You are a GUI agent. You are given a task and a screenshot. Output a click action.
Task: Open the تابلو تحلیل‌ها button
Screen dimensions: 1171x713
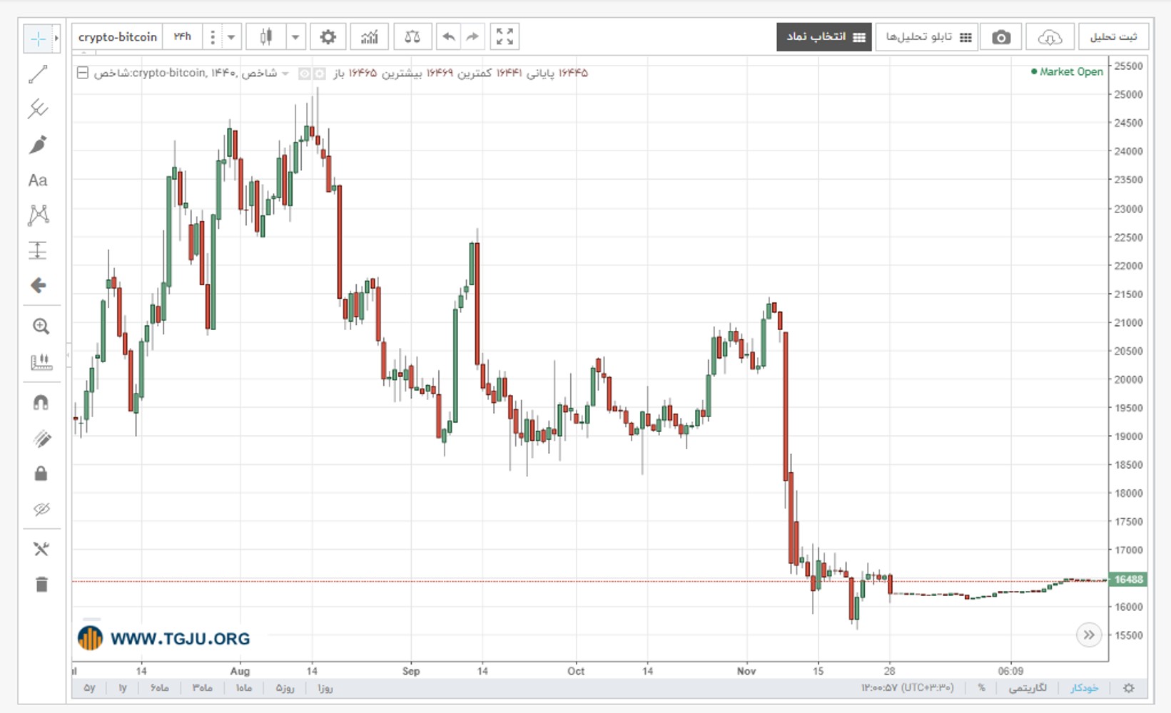pyautogui.click(x=927, y=37)
